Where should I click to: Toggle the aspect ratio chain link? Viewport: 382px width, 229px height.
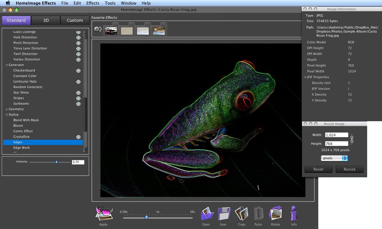(352, 139)
